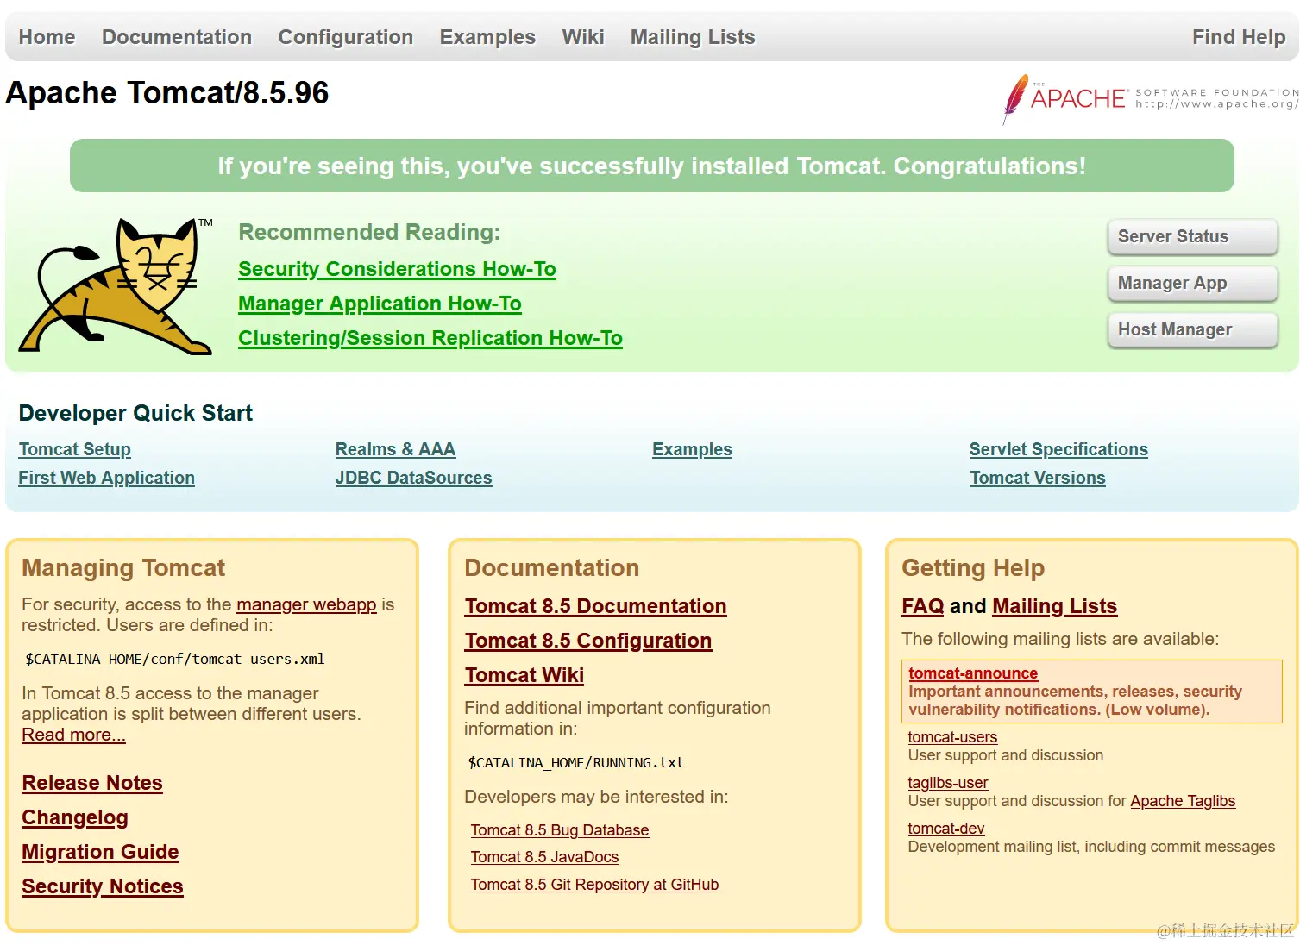Open Tomcat 8.5 Bug Database link

click(x=560, y=830)
